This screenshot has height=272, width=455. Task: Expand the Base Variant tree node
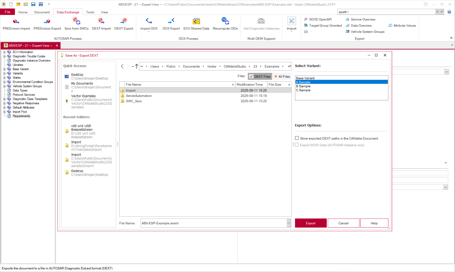pos(5,69)
